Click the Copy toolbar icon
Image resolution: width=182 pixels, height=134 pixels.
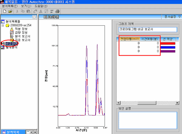[23, 11]
